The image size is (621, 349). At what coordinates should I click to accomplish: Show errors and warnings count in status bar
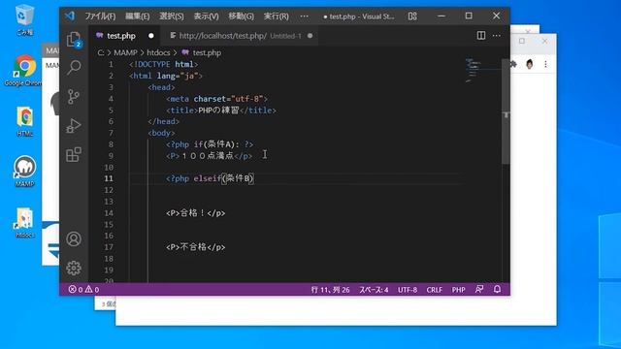83,289
